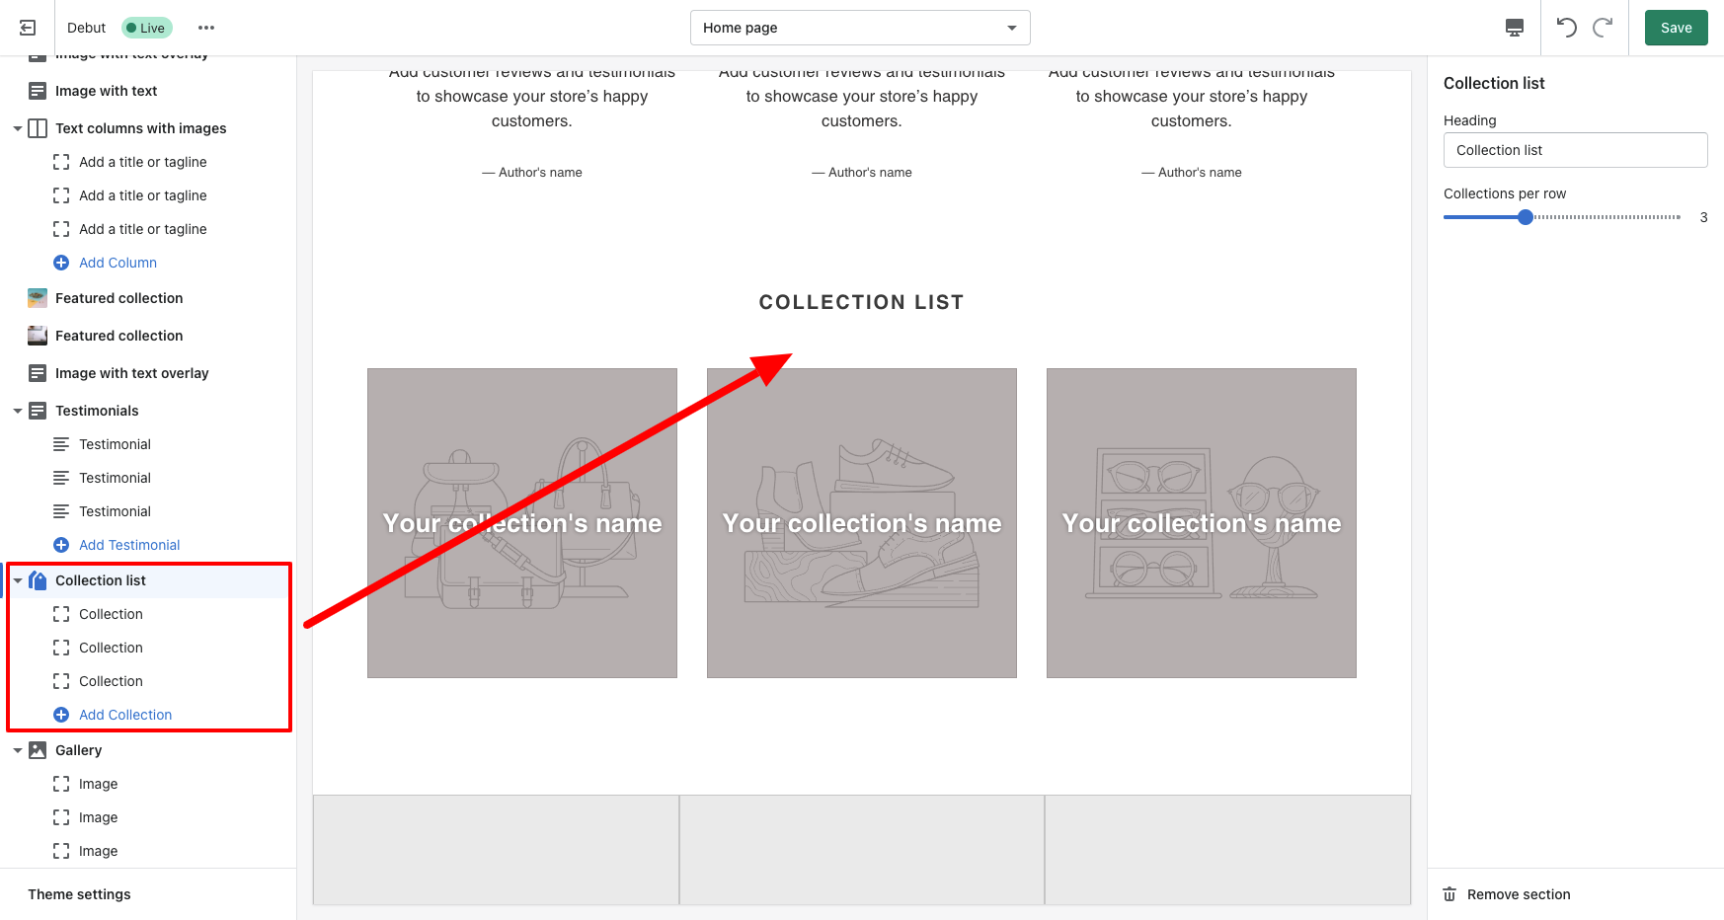The image size is (1724, 920).
Task: Click the Heading text input field
Action: click(x=1575, y=150)
